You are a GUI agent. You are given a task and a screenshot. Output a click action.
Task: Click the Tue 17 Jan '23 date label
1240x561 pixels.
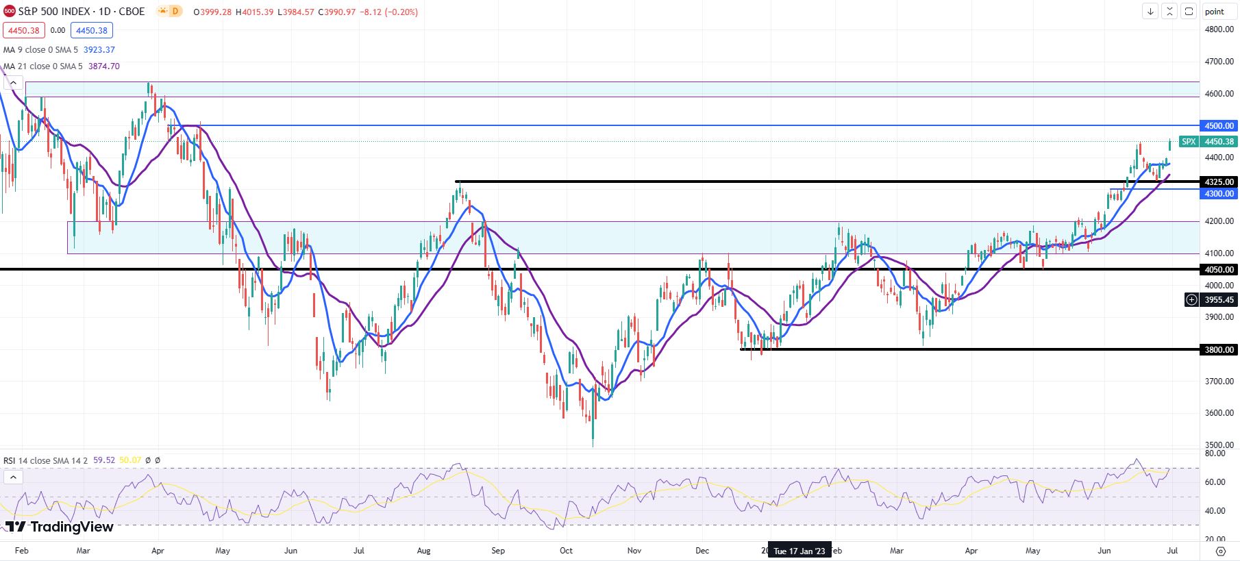tap(799, 551)
